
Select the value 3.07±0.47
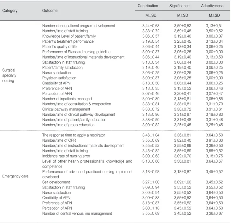pos(214,94)
